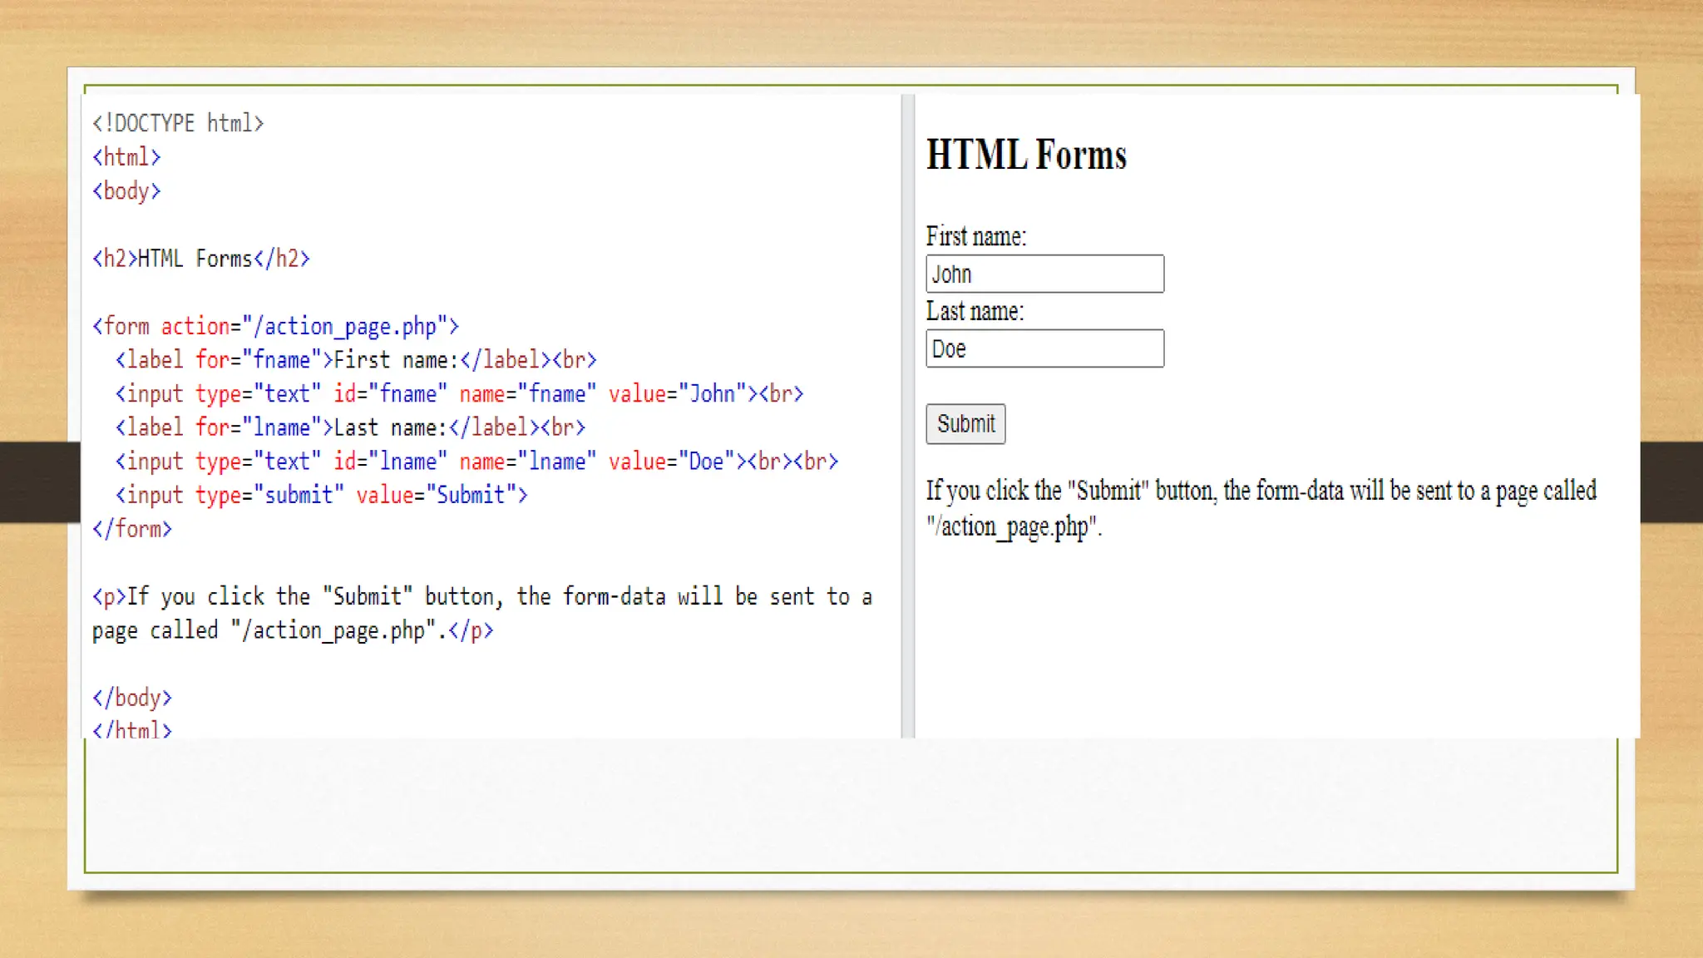1703x958 pixels.
Task: Click the opening <html> tag in code
Action: (x=126, y=157)
